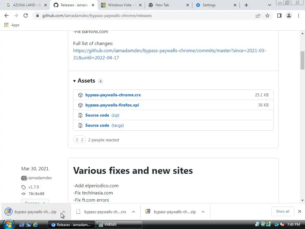The height and width of the screenshot is (229, 305).
Task: Open the tab search chevron
Action: (269, 5)
